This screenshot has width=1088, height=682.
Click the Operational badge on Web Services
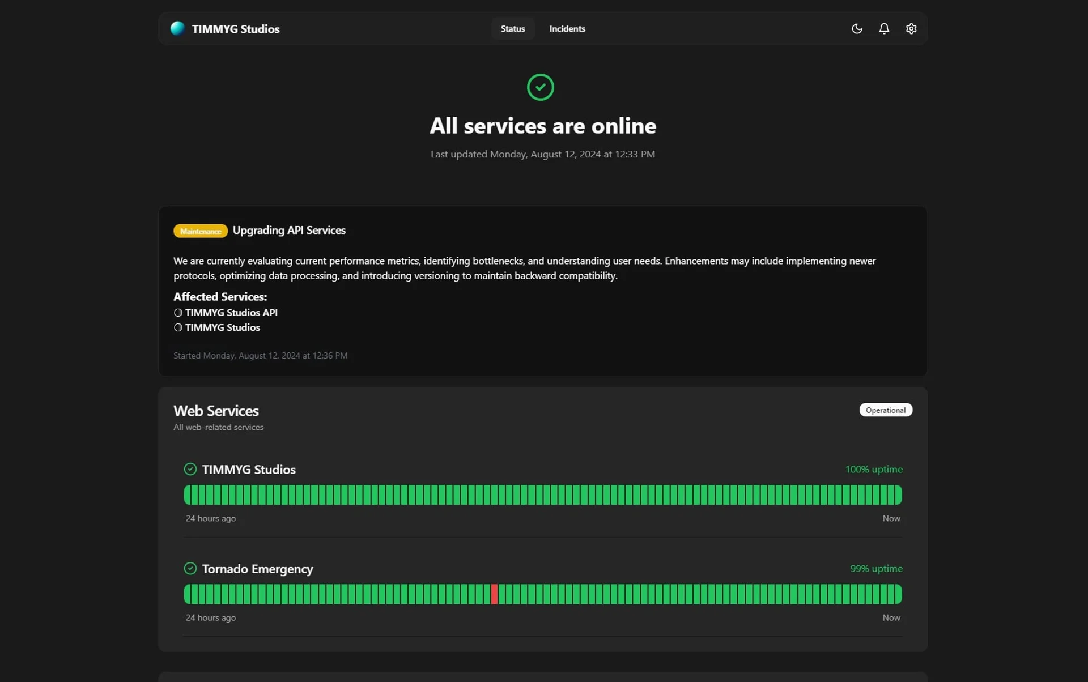[886, 410]
